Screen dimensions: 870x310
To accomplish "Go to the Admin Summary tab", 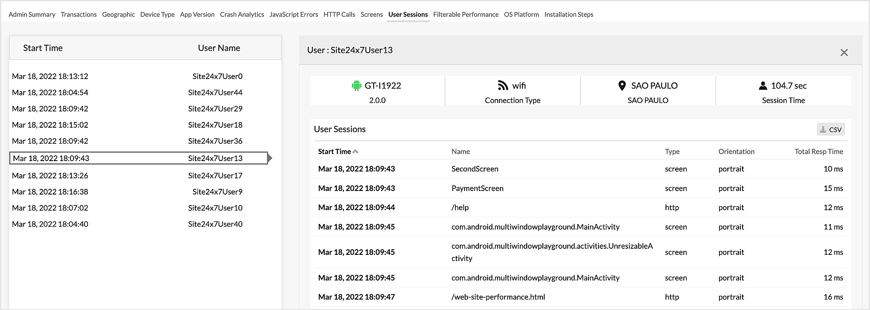I will tap(32, 14).
